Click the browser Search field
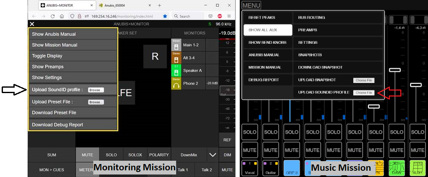This screenshot has width=428, height=177. (x=188, y=16)
